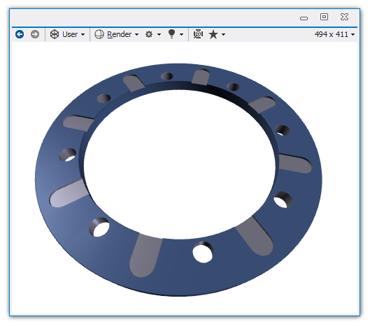This screenshot has width=370, height=326.
Task: Expand the User view dropdown arrow
Action: click(x=83, y=35)
